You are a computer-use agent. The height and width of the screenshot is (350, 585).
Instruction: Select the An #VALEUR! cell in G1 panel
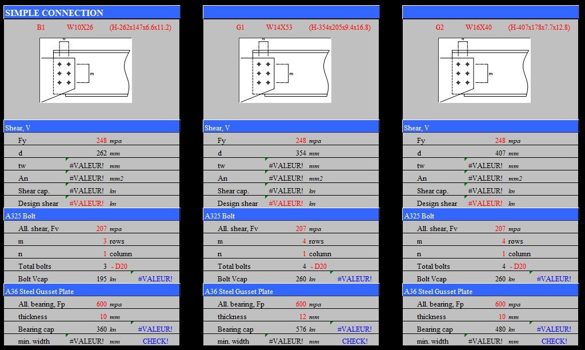[x=286, y=178]
